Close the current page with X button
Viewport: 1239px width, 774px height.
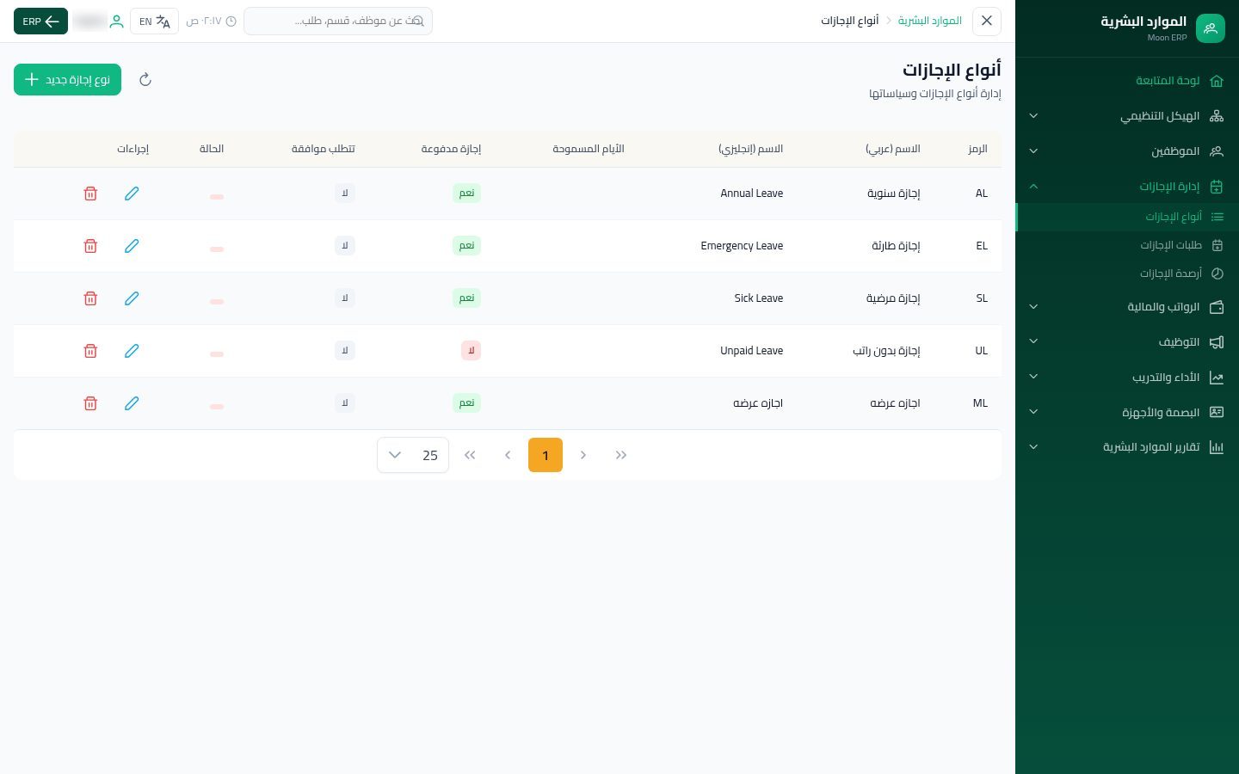point(987,21)
